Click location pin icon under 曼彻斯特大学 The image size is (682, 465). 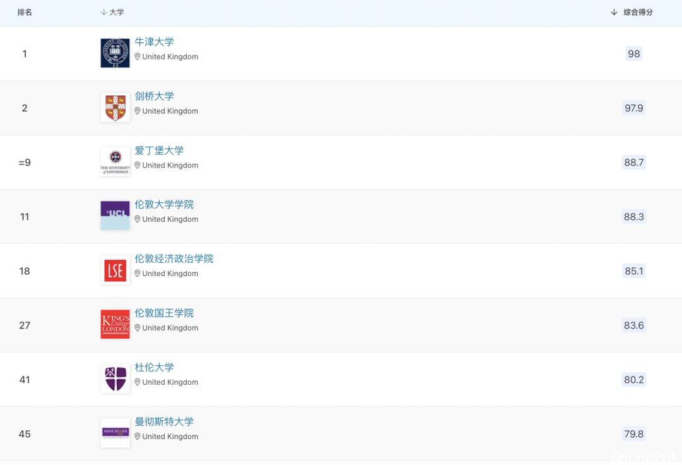138,437
